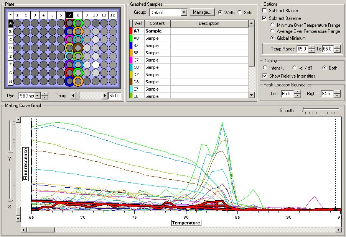Decrease the Right peak boundary value
346x237 pixels.
337,95
